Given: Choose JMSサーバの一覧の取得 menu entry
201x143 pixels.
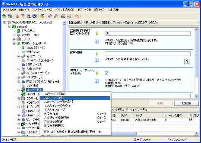Looking at the screenshot, I should pos(75,102).
